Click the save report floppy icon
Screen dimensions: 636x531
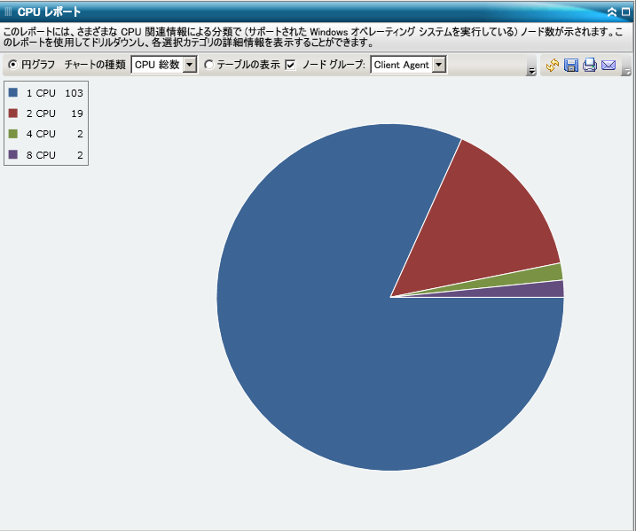click(571, 65)
